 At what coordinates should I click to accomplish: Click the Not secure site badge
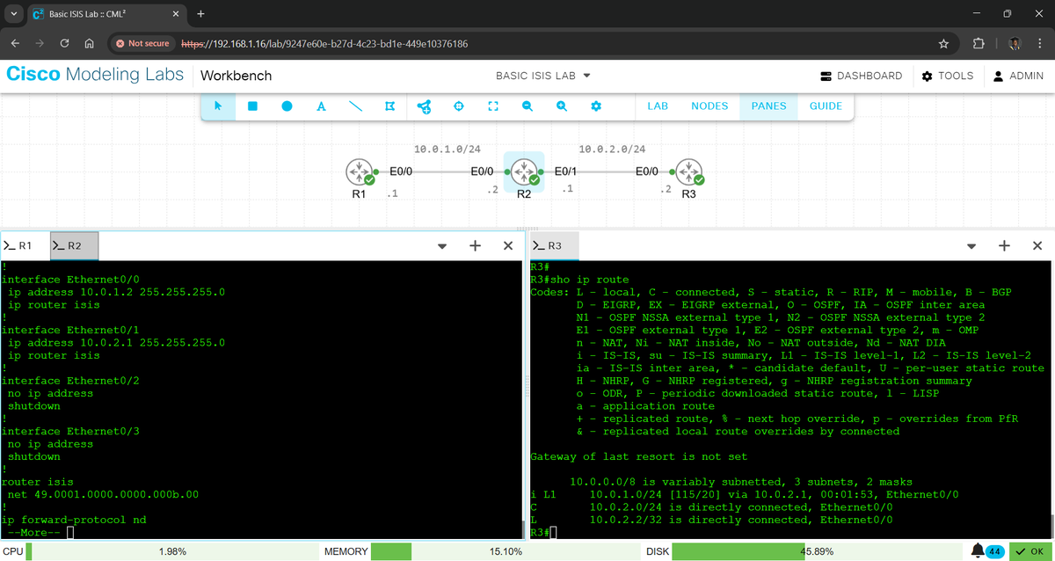point(142,43)
